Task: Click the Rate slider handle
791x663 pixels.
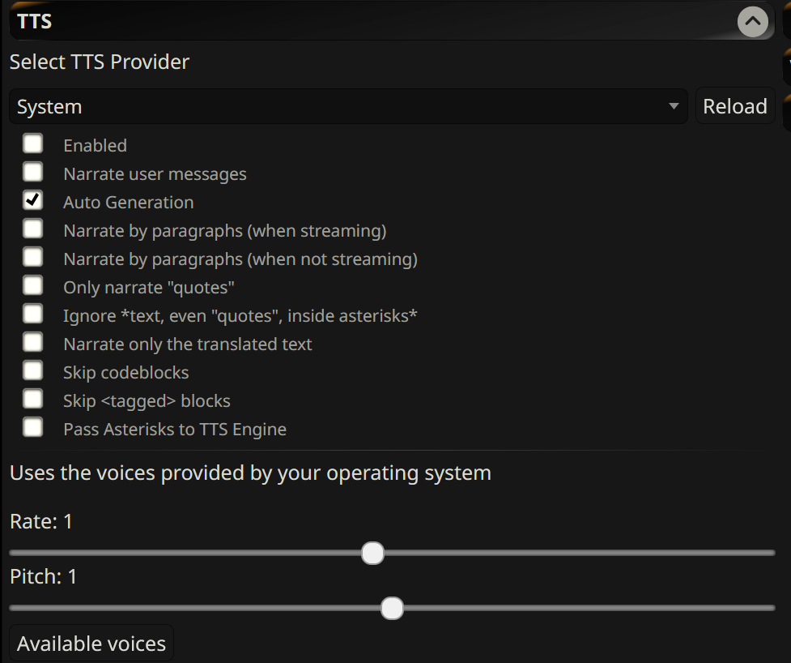Action: pyautogui.click(x=372, y=553)
